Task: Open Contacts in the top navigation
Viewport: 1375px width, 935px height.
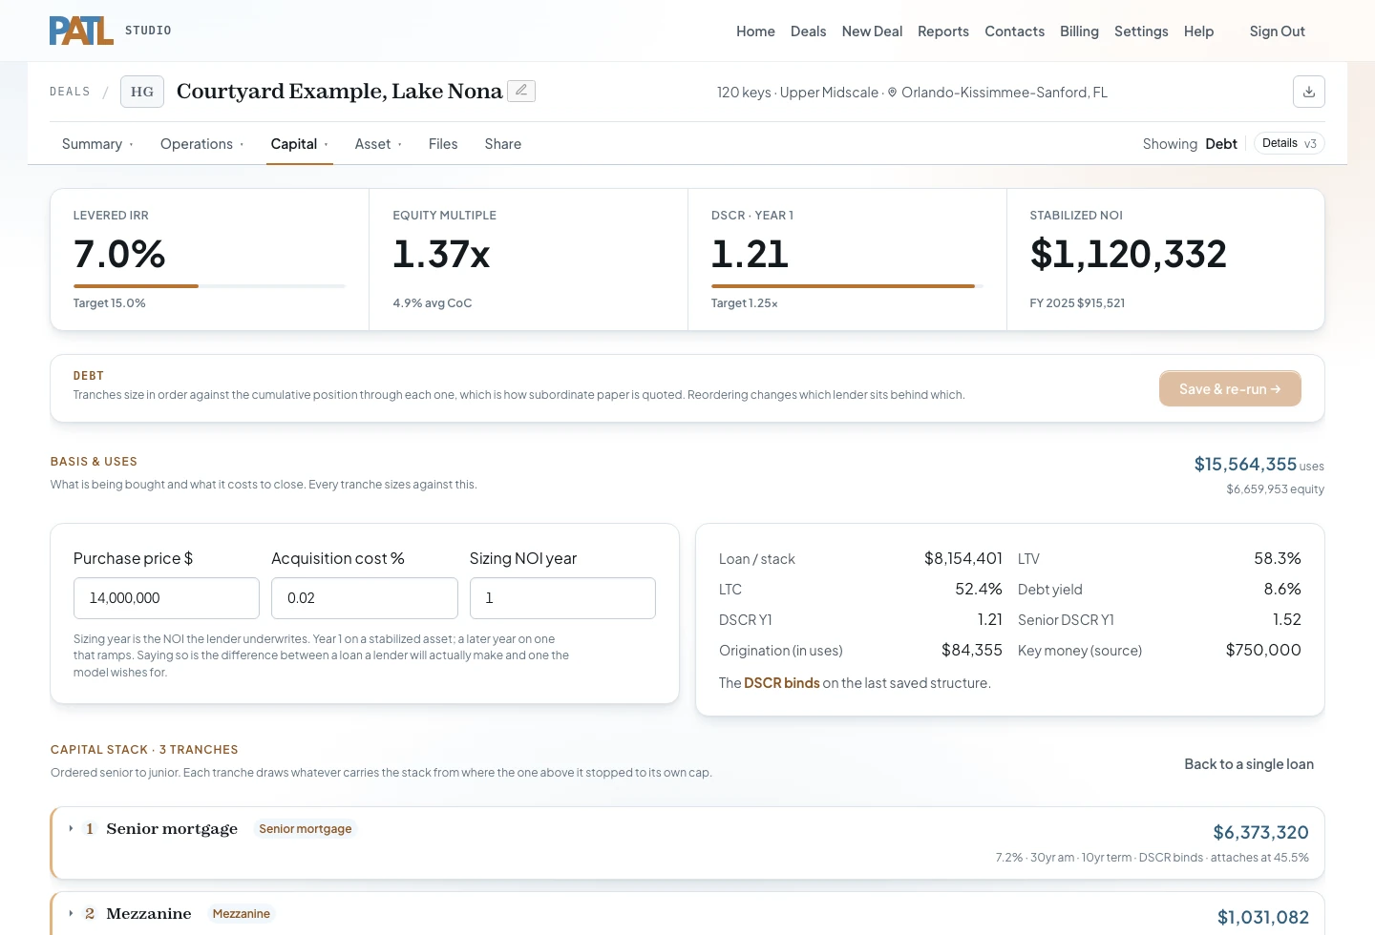Action: click(1014, 31)
